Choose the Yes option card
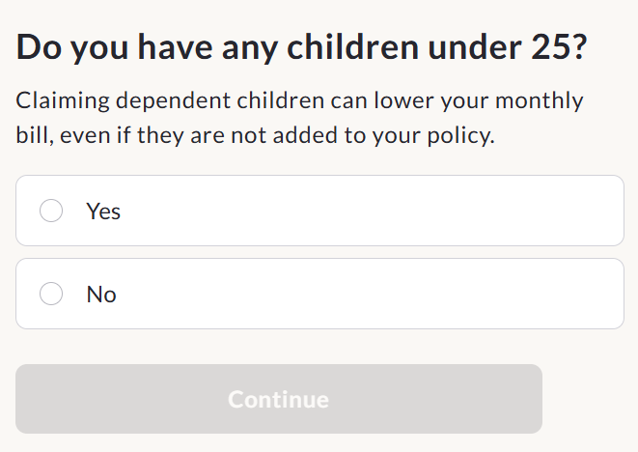638x452 pixels. pos(319,211)
